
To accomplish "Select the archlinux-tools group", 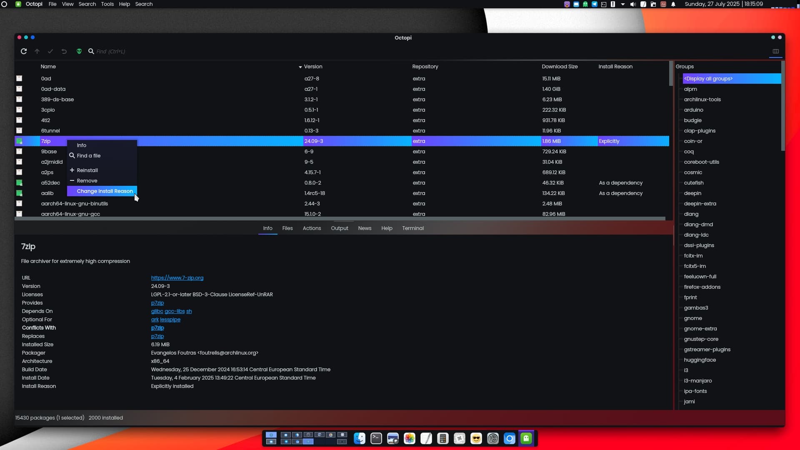I will click(x=702, y=100).
